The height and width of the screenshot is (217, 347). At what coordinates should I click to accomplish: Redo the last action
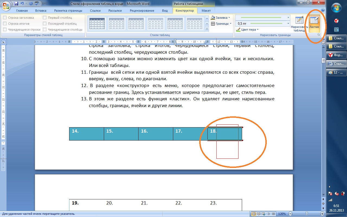[31, 4]
